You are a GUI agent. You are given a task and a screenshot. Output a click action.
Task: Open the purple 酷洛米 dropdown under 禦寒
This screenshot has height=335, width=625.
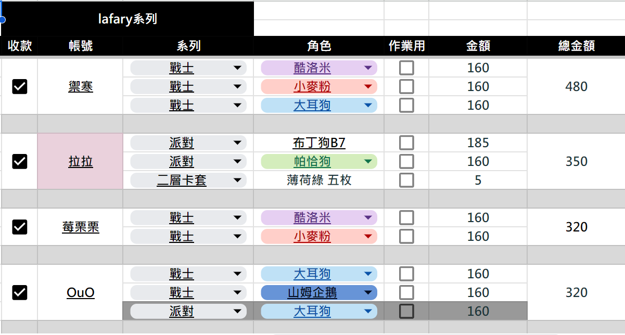pos(319,68)
